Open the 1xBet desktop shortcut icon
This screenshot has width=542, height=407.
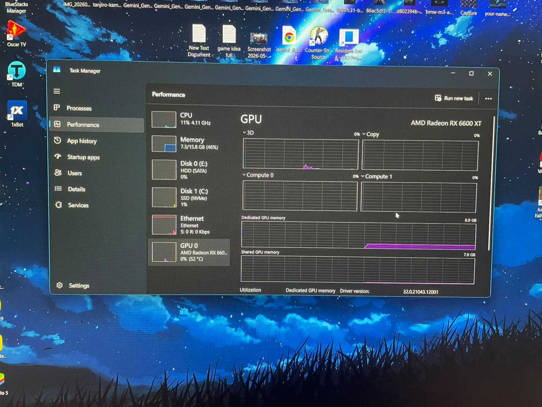click(x=17, y=114)
